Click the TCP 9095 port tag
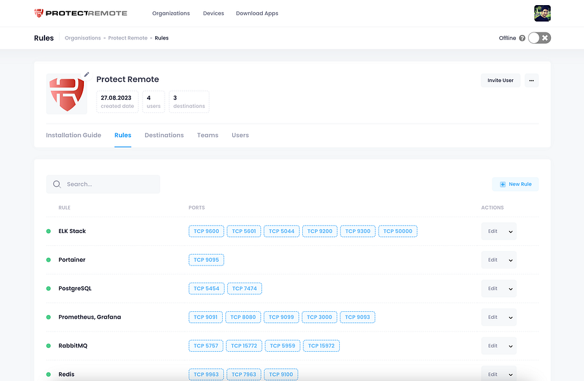The height and width of the screenshot is (381, 584). (x=206, y=260)
